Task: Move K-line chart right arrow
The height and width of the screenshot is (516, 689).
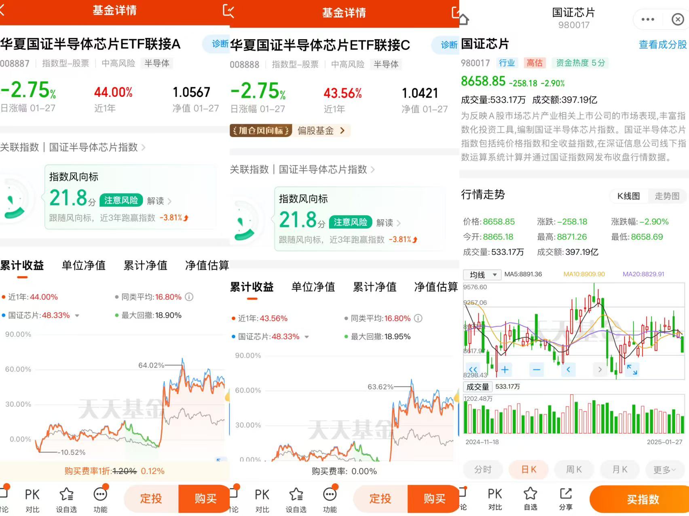Action: coord(600,369)
